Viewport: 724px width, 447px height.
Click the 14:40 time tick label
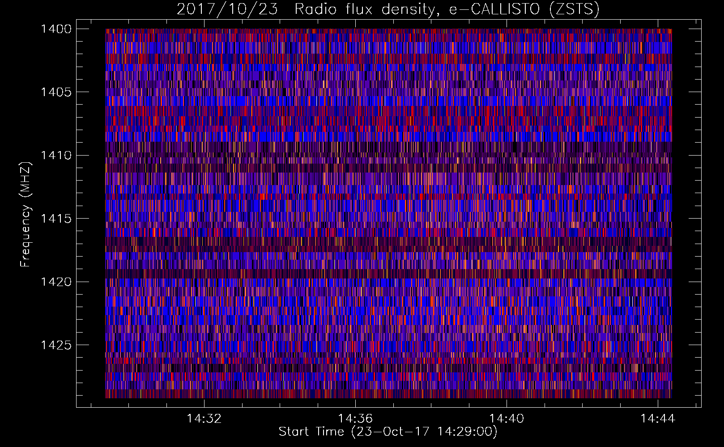pos(507,419)
